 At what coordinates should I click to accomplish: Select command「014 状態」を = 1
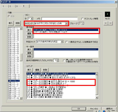[61, 84]
